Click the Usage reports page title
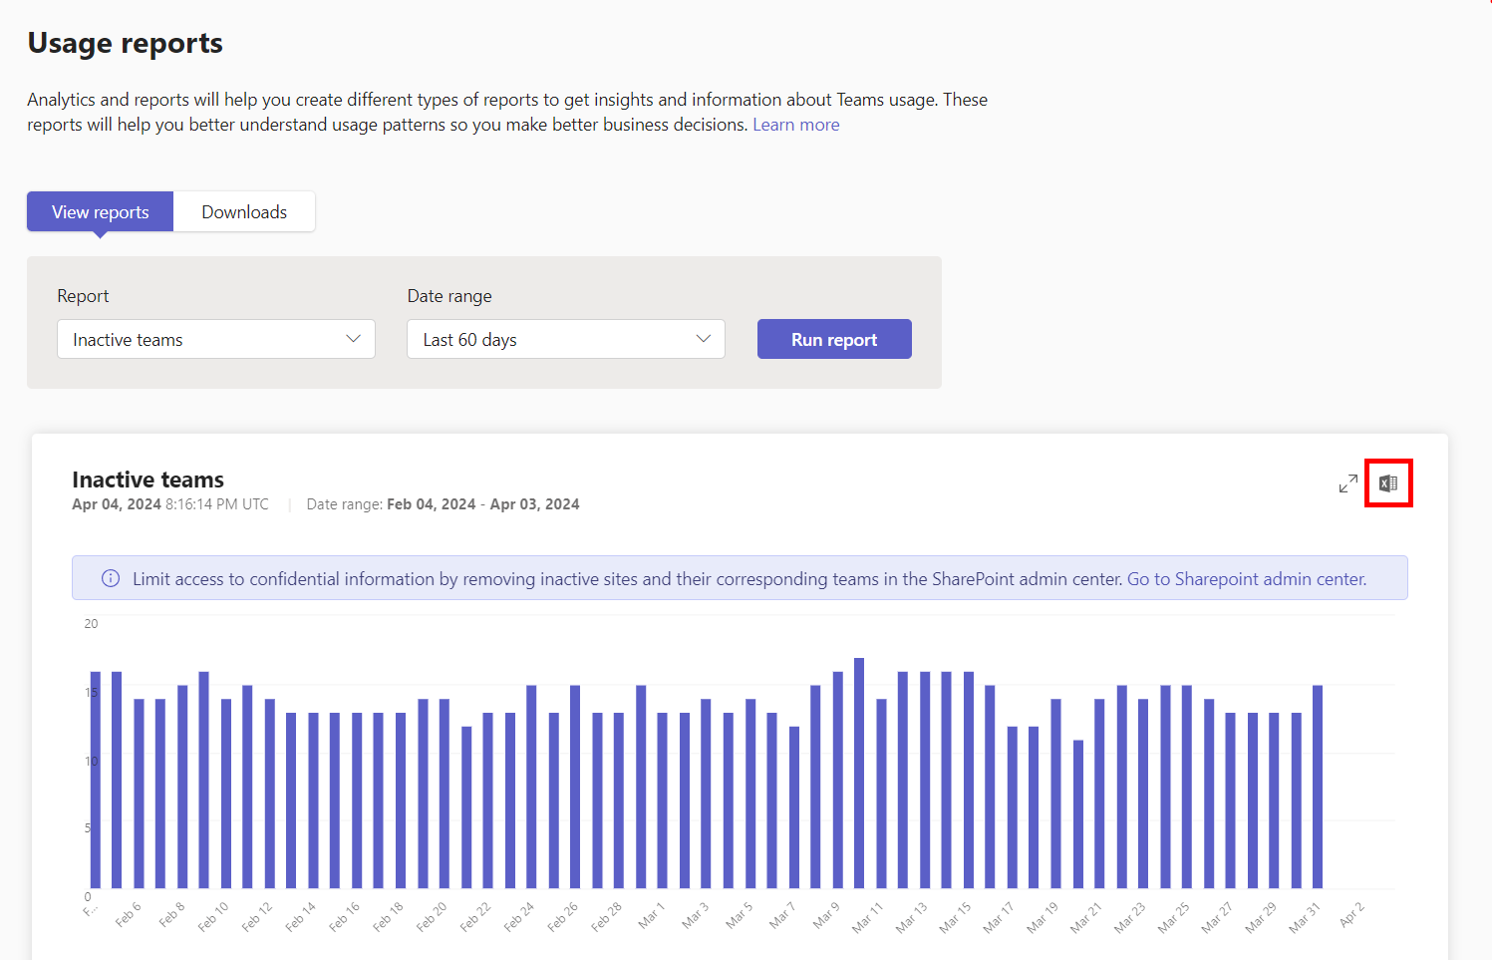Image resolution: width=1492 pixels, height=960 pixels. [125, 43]
